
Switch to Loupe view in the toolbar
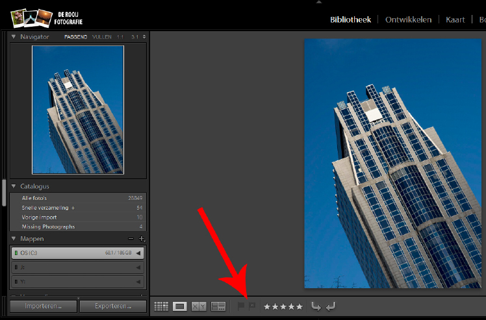(x=180, y=306)
